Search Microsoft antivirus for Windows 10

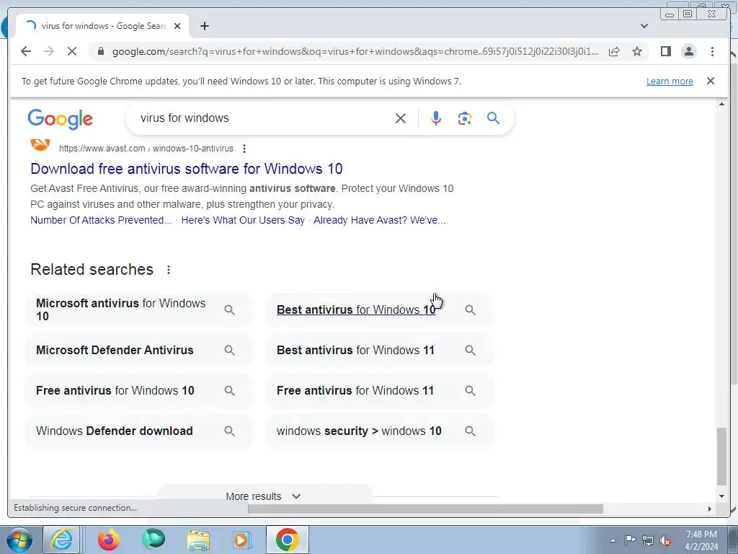pos(138,309)
